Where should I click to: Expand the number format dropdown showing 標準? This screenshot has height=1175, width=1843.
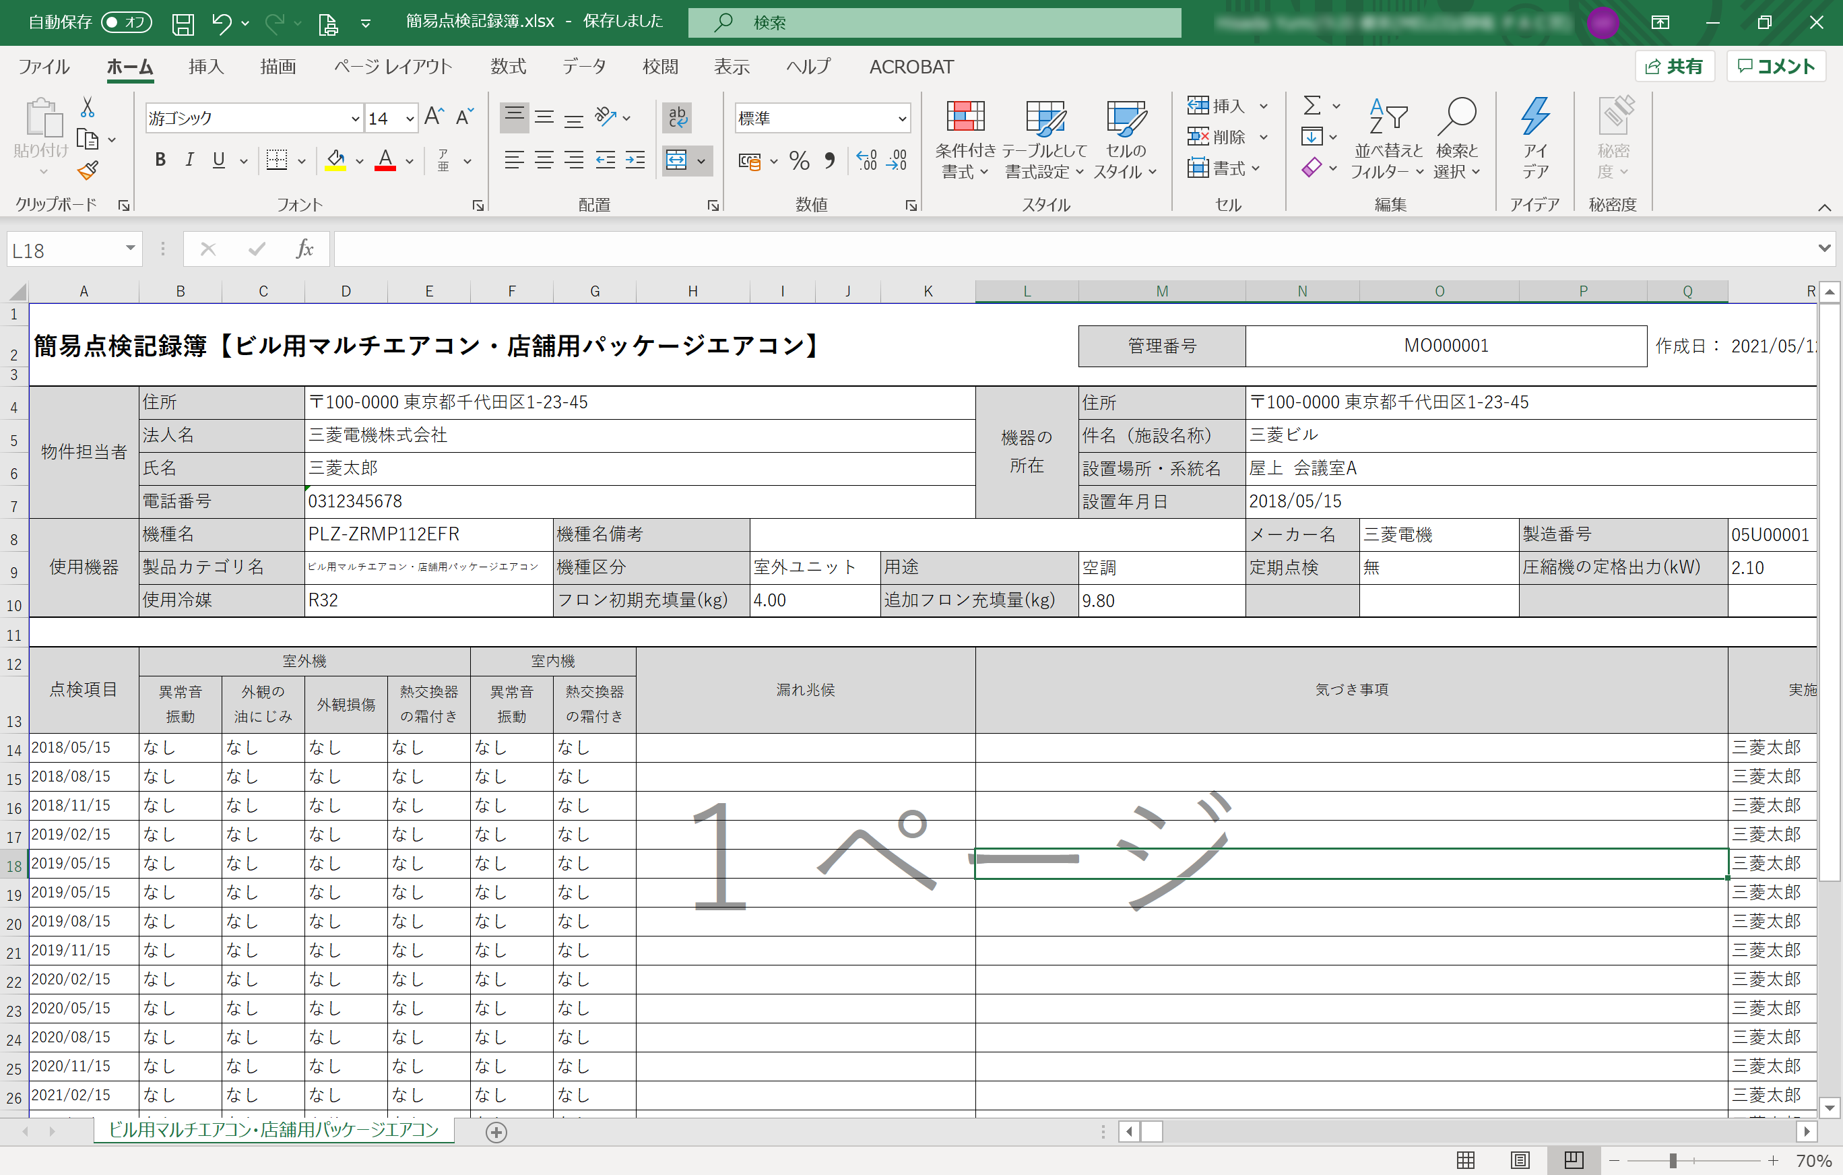pos(901,119)
